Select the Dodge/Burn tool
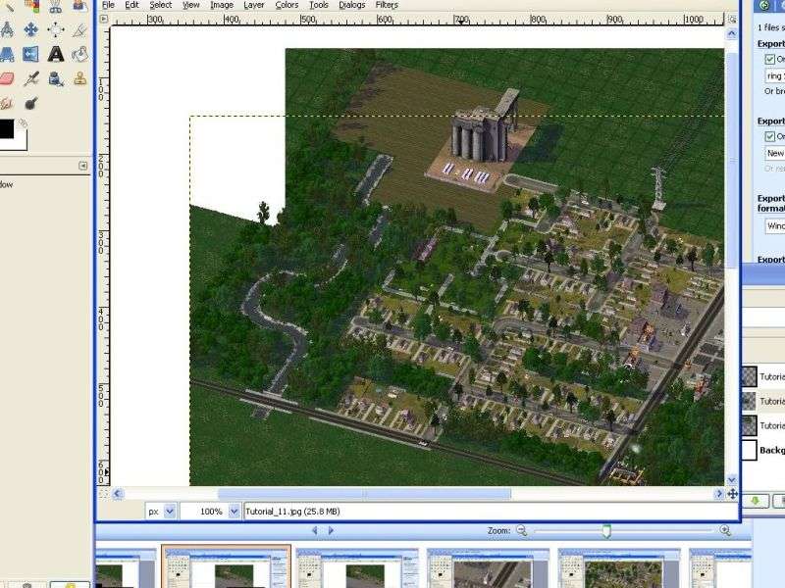This screenshot has height=588, width=785. click(x=30, y=103)
